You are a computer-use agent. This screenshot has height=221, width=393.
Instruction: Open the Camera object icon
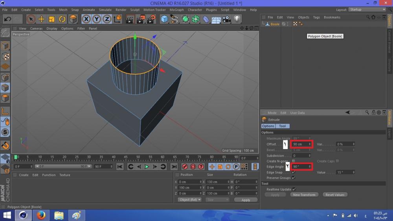226,19
